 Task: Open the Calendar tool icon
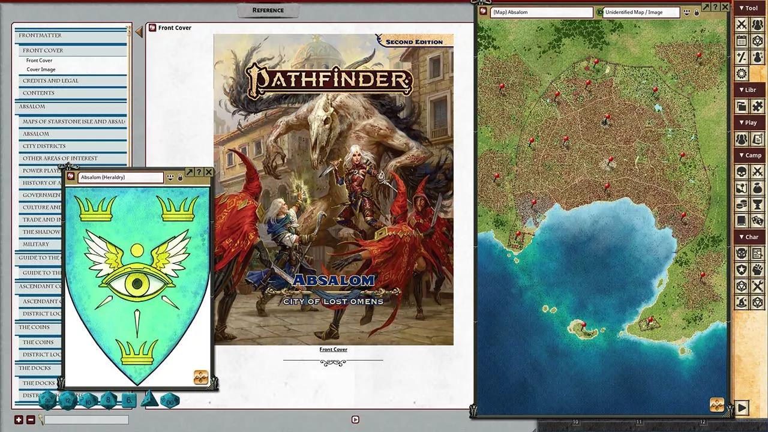pos(742,41)
